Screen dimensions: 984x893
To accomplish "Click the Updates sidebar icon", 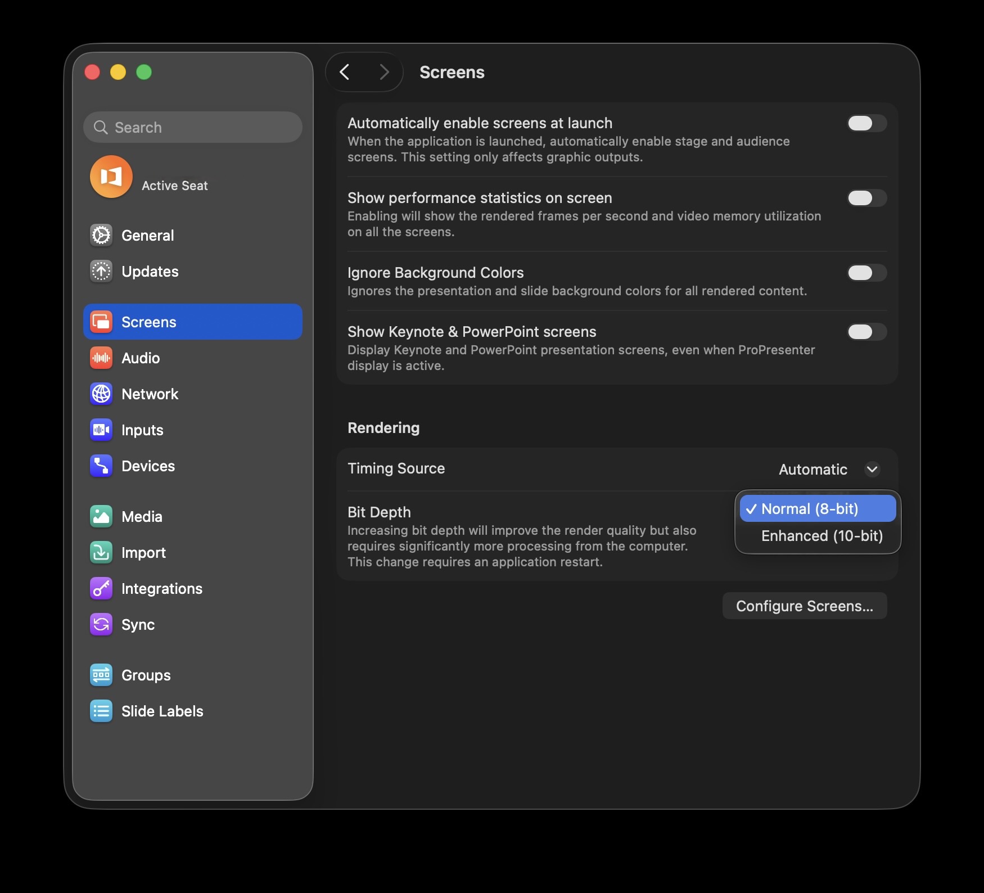I will pos(101,271).
